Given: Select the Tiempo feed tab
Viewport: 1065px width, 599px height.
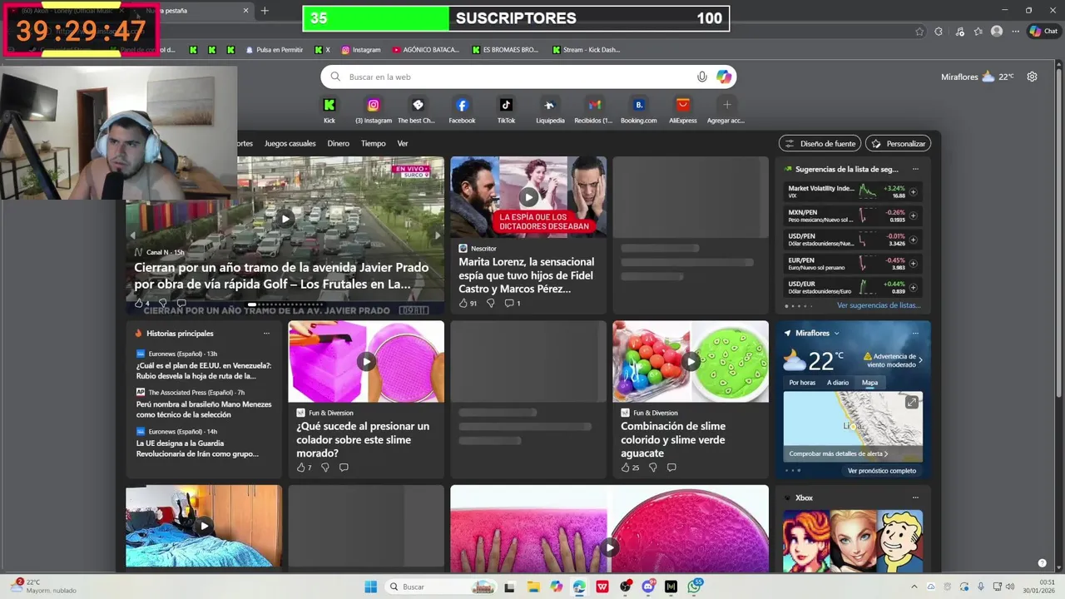Looking at the screenshot, I should [x=374, y=143].
